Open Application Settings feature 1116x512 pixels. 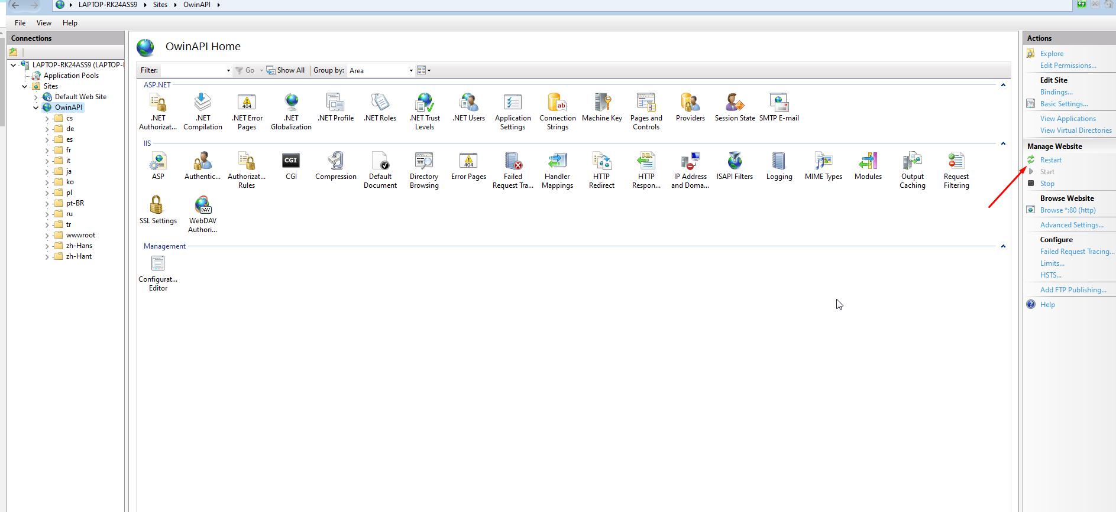[x=513, y=112]
